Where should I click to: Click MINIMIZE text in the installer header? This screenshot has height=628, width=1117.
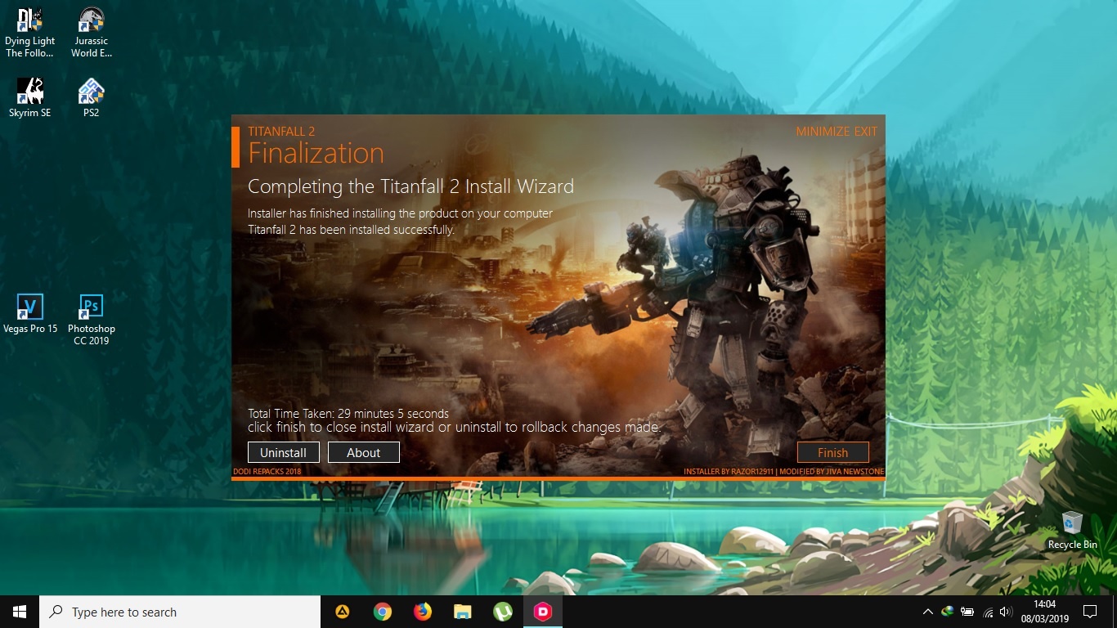[x=824, y=131]
